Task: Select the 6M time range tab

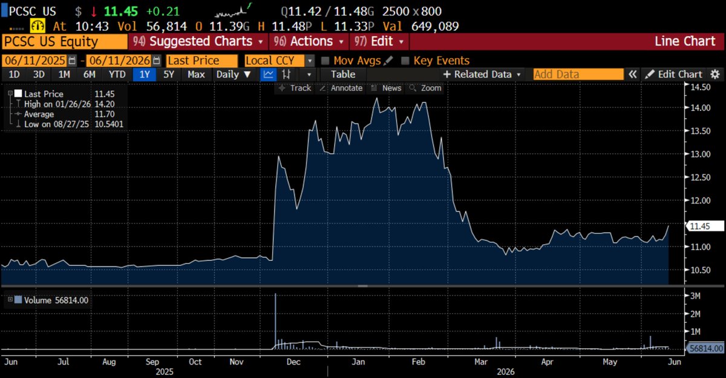Action: (x=90, y=75)
